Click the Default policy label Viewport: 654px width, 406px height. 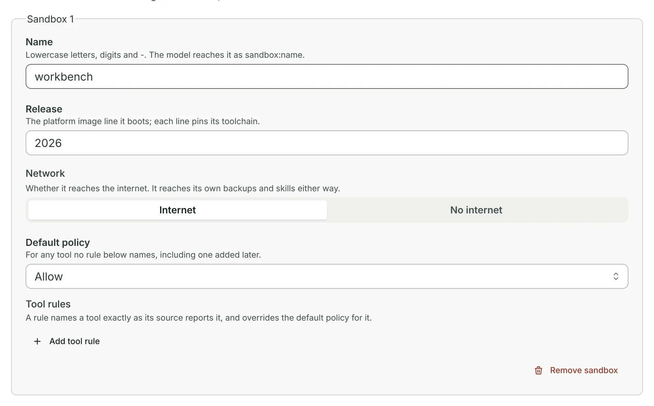click(58, 242)
